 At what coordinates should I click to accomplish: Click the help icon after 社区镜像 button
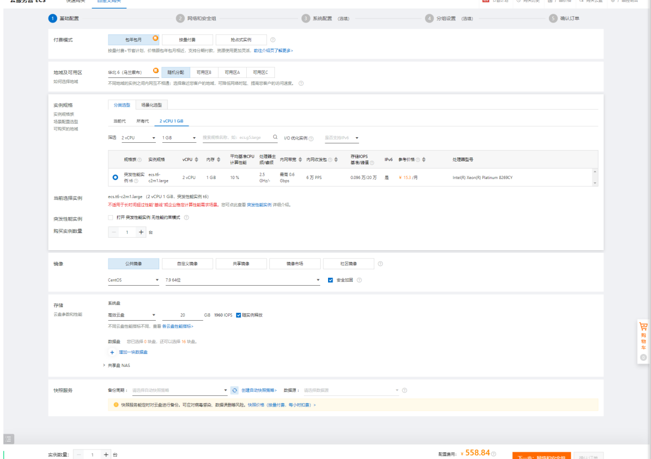381,264
